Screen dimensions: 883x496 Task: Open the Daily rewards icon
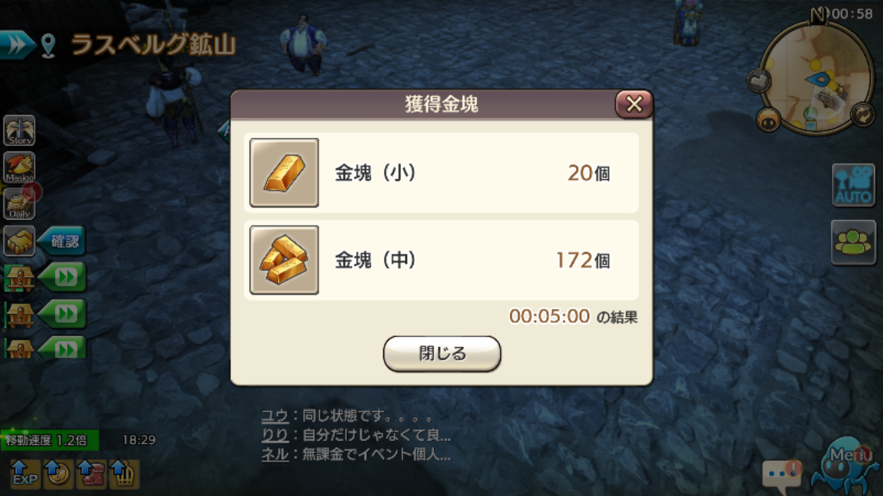pos(20,204)
